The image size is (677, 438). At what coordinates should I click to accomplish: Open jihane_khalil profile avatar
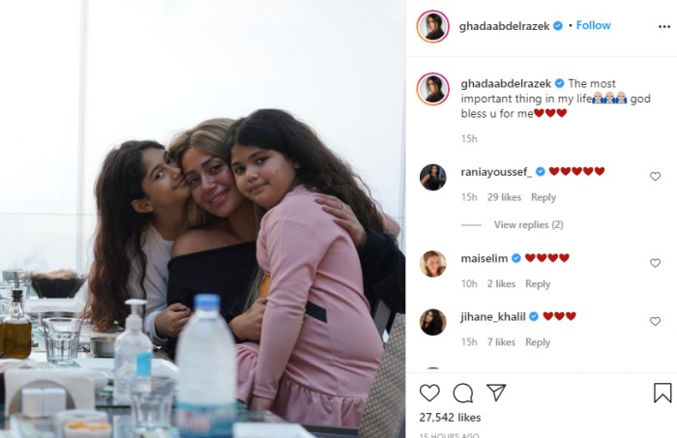(x=432, y=322)
